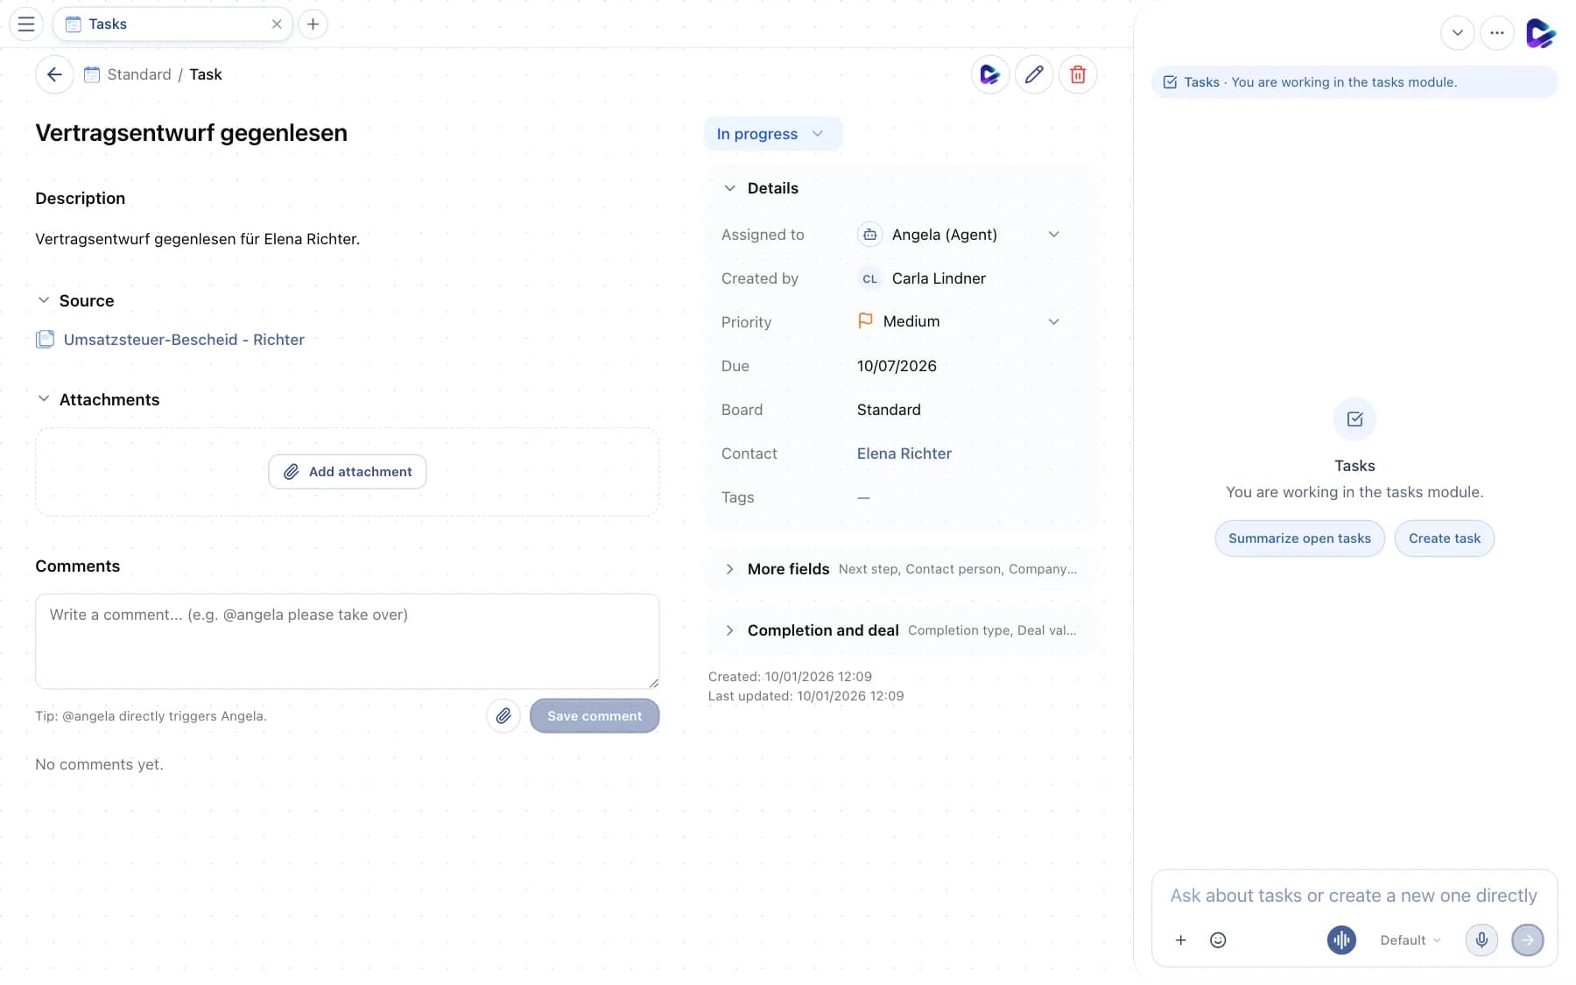Open emoji picker in chat box
Screen dimensions: 1576x985
(1218, 939)
